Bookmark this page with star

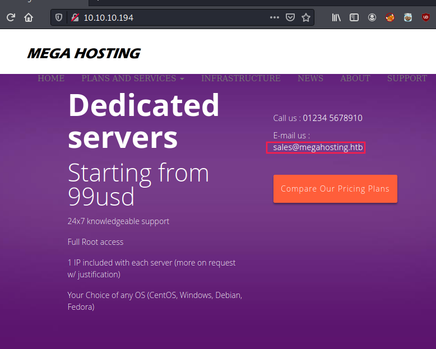[306, 17]
